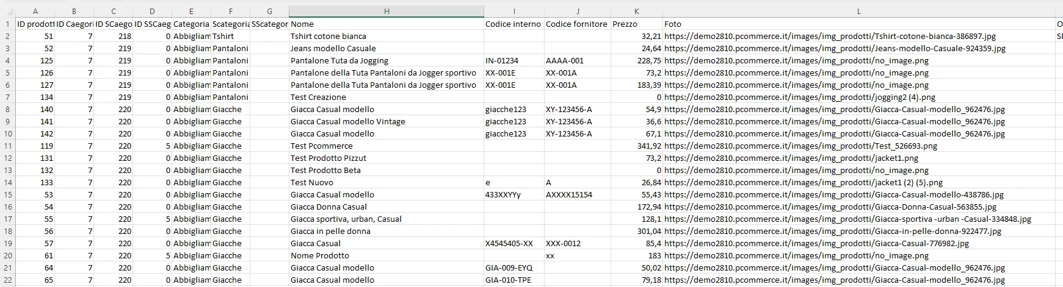Image resolution: width=1063 pixels, height=287 pixels.
Task: Select cell 'Test Prodotto Beta'
Action: (386, 170)
